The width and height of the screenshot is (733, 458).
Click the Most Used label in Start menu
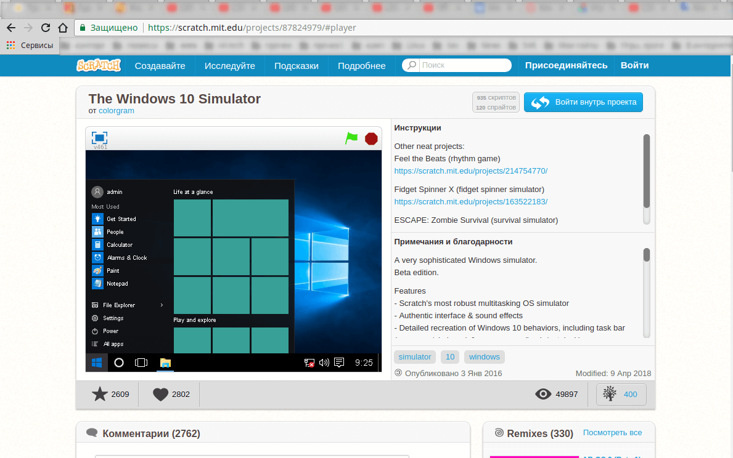coord(105,207)
